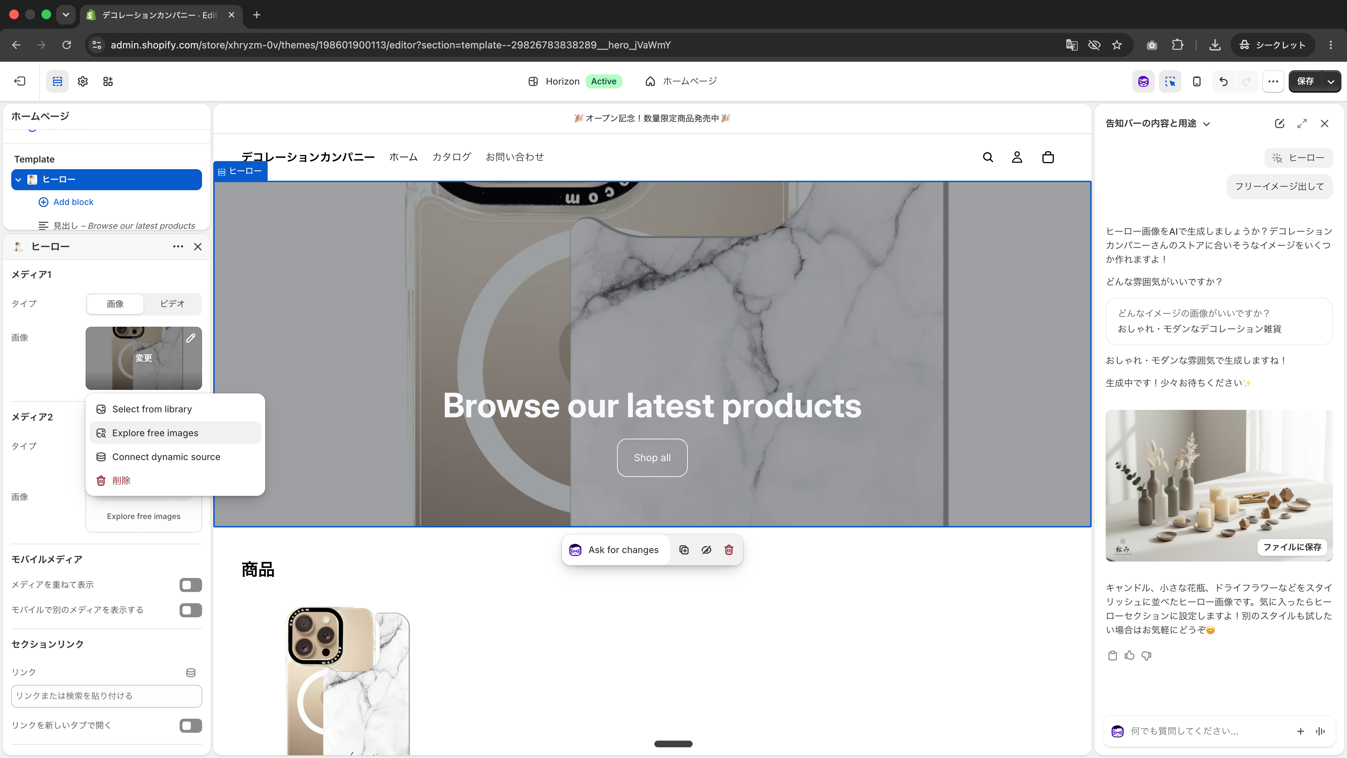
Task: Select 画像 media type
Action: pyautogui.click(x=115, y=304)
